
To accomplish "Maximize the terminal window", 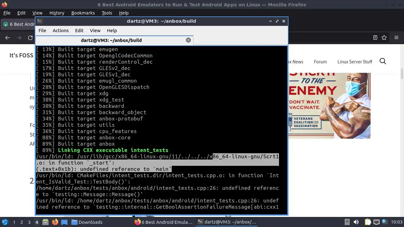I will coord(277,21).
